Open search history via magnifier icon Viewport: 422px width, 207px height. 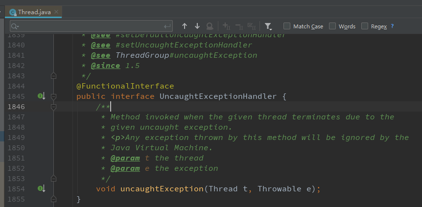[x=15, y=26]
